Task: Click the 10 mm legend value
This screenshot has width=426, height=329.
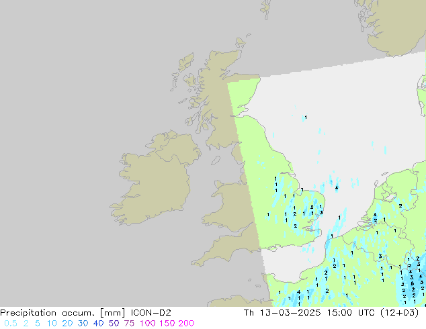Action: coord(52,324)
